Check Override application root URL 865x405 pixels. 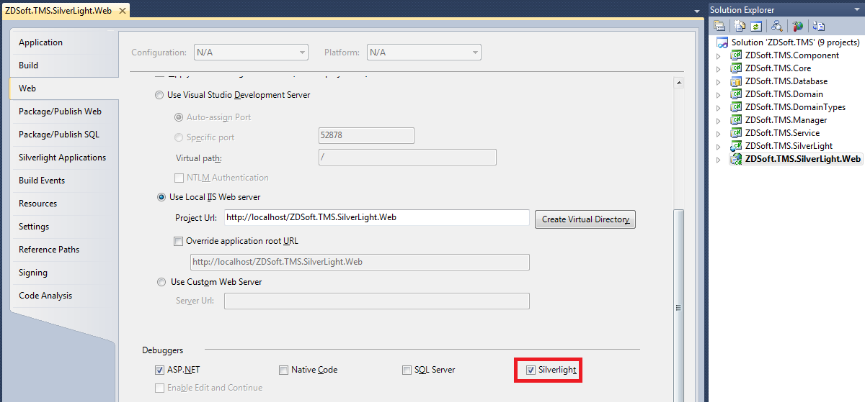(179, 242)
